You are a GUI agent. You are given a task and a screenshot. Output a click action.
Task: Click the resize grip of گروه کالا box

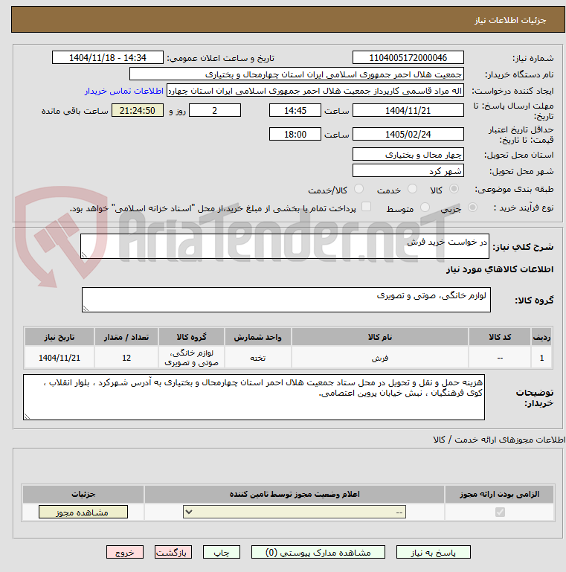86,309
